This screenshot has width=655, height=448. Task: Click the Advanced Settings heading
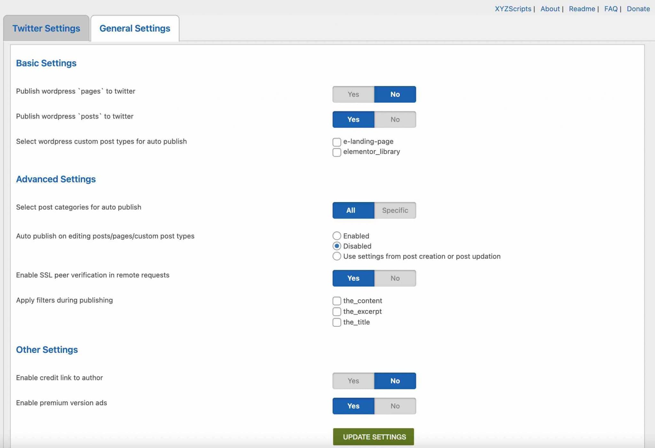point(56,179)
